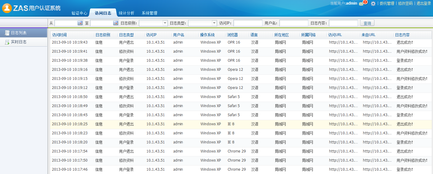
Task: Open the settings gear icon
Action: (373, 4)
